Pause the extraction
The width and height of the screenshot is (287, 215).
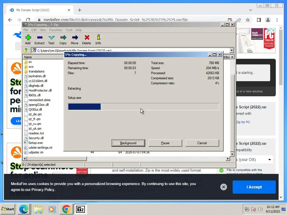165,143
